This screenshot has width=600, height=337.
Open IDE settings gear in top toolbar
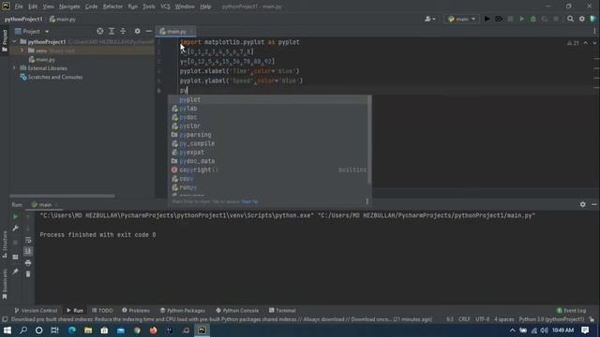point(581,19)
